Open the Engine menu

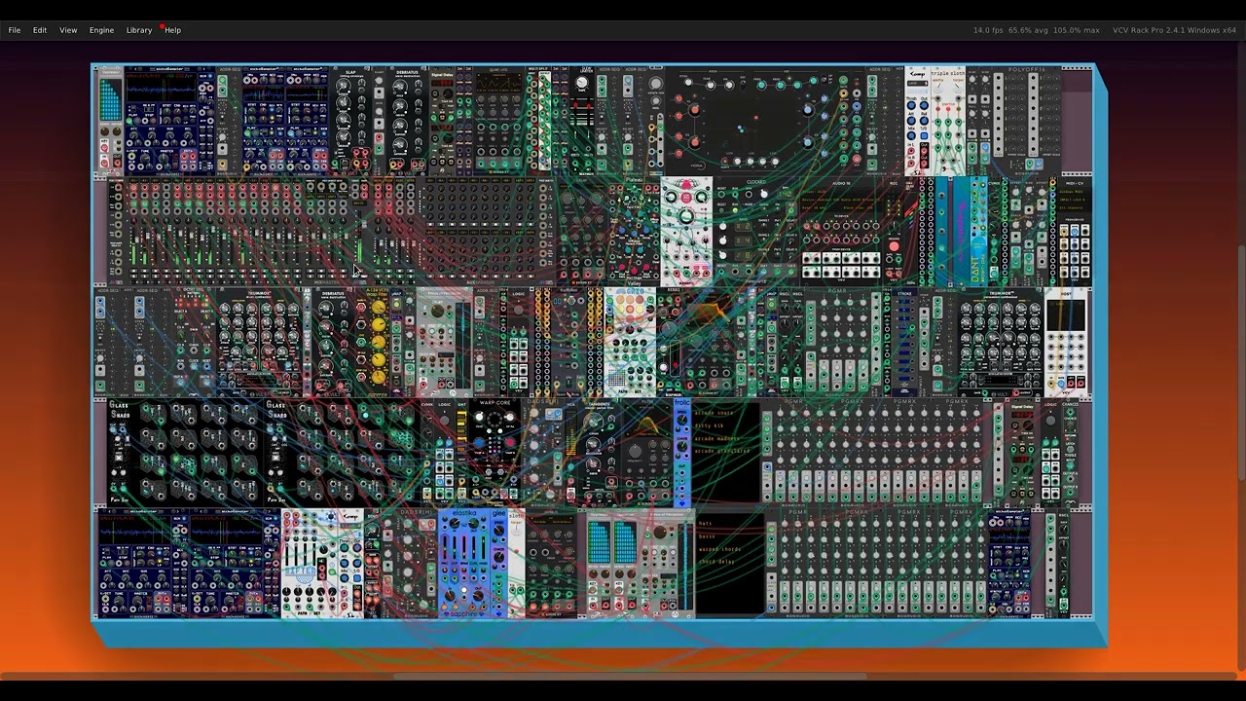point(101,30)
